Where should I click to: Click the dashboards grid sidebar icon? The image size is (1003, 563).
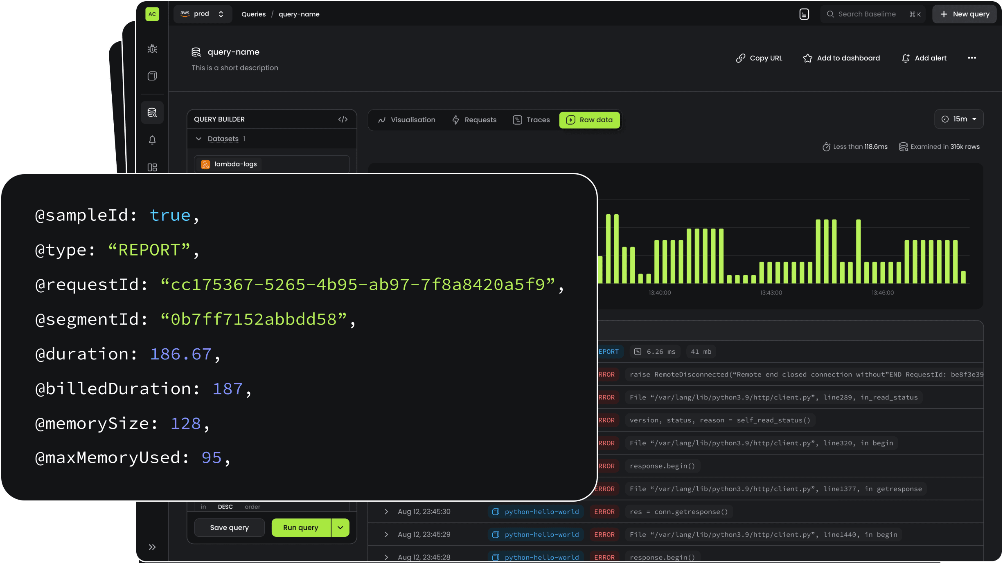pos(152,167)
